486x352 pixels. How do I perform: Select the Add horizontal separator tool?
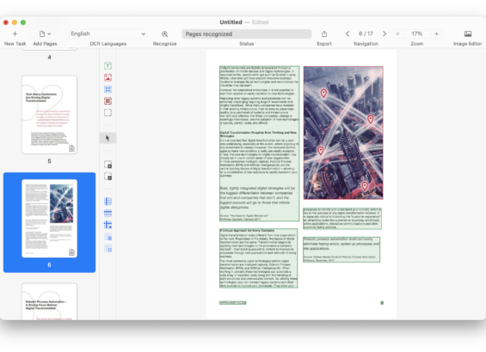(108, 213)
